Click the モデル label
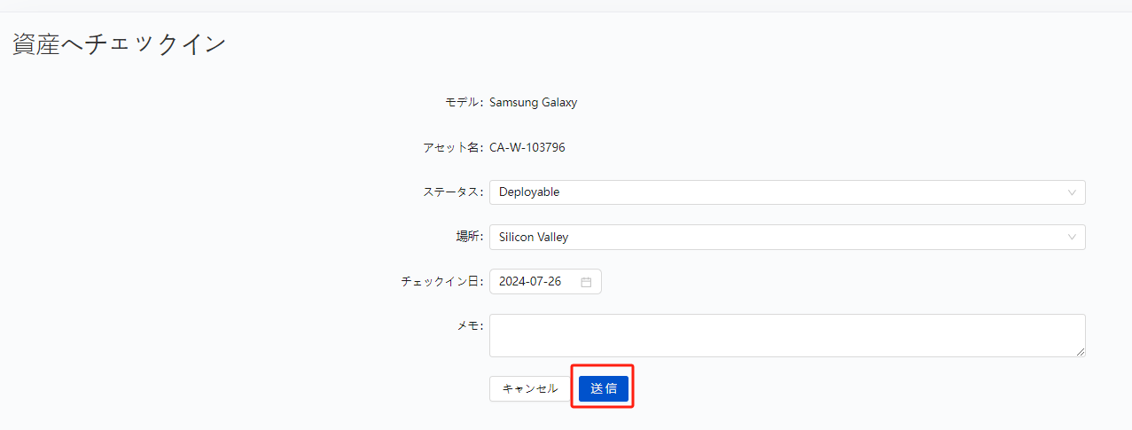This screenshot has height=430, width=1132. click(x=463, y=102)
